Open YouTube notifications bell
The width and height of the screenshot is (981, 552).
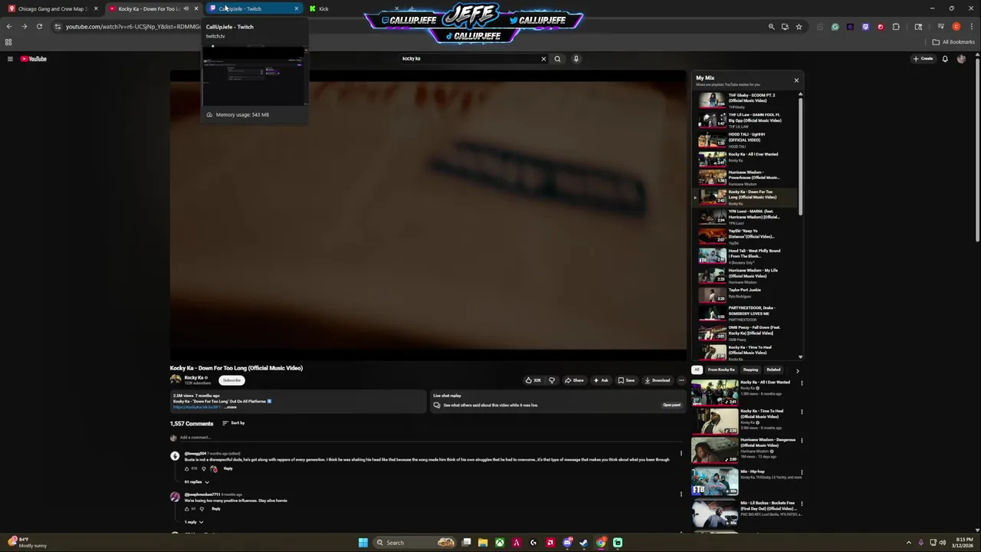coord(945,59)
